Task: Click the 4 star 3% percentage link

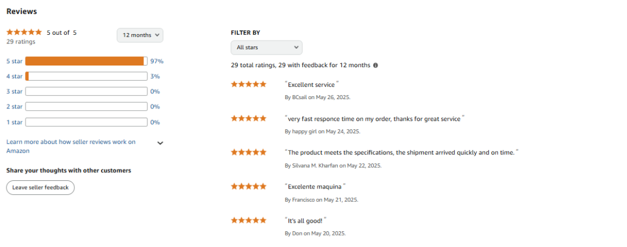Action: (155, 77)
